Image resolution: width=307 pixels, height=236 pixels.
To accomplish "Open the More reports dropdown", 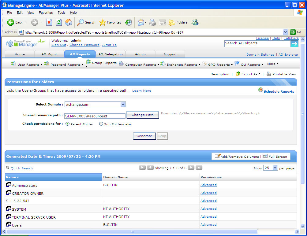I will click(x=273, y=64).
